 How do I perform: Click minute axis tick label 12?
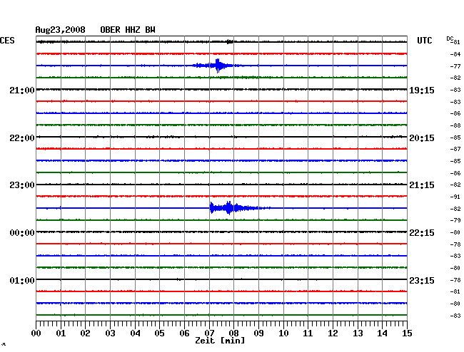[333, 333]
